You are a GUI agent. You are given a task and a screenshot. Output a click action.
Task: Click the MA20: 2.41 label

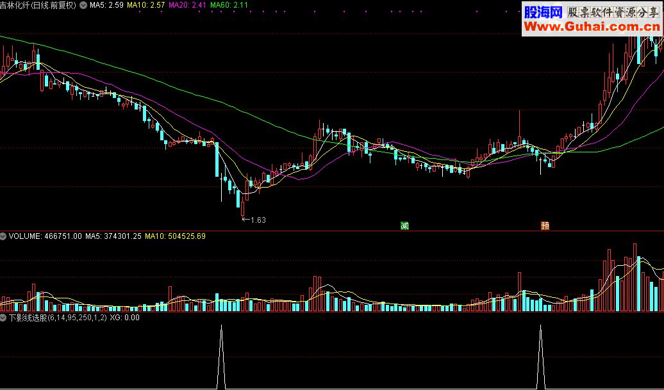click(x=188, y=6)
